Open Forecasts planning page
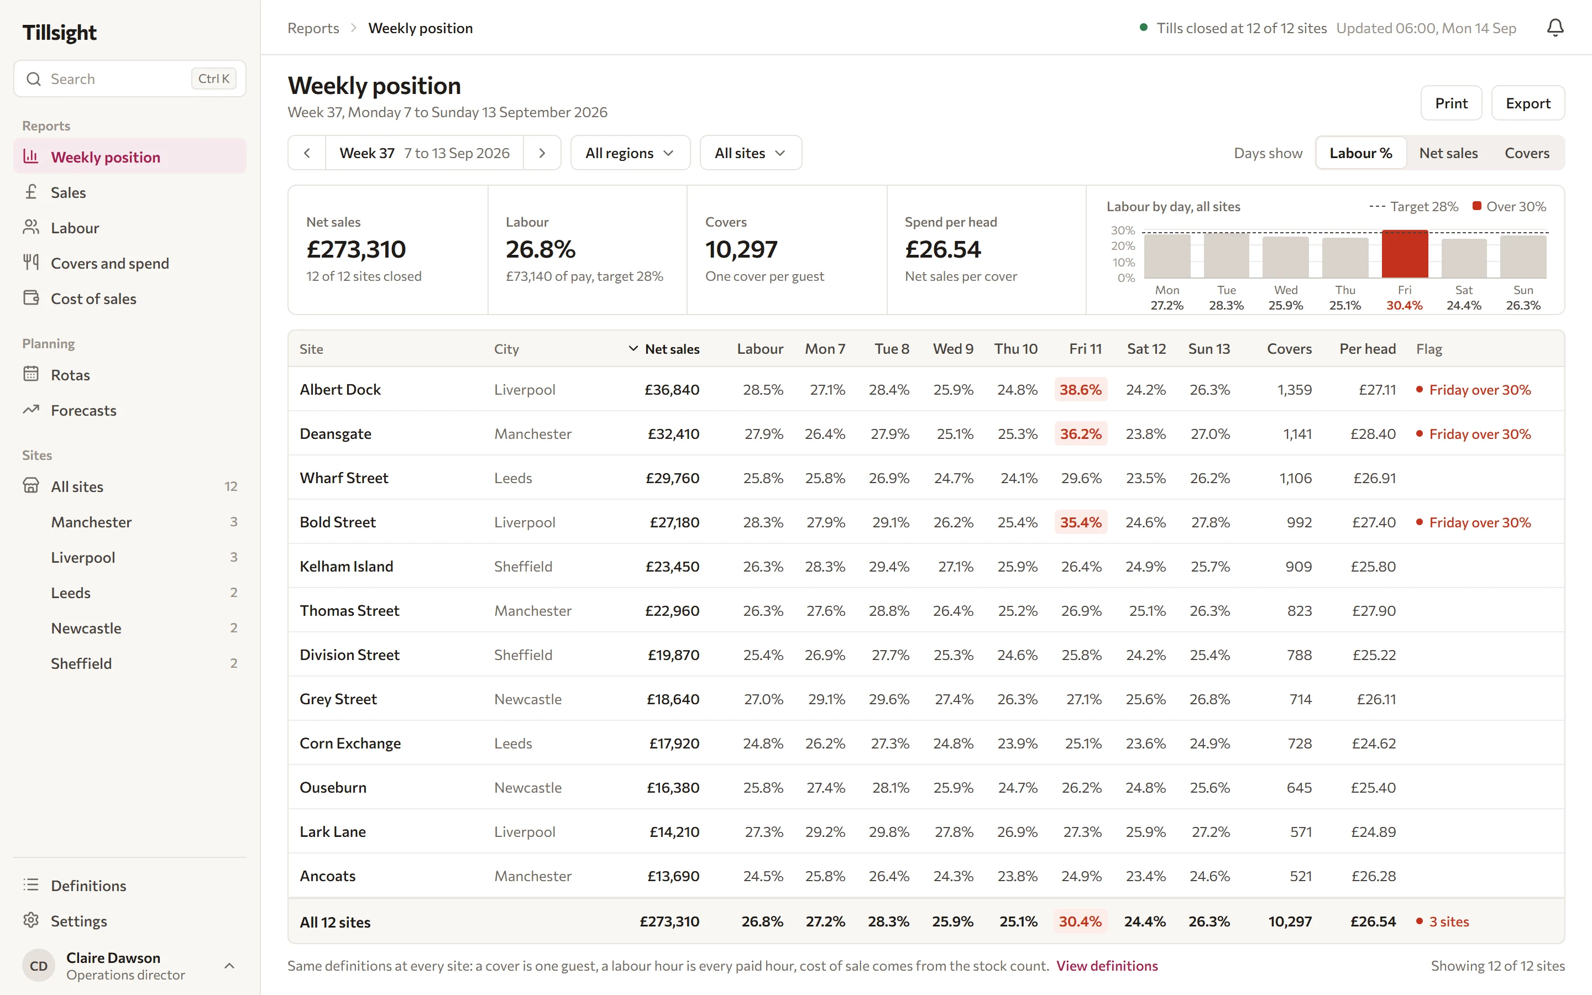 (x=129, y=410)
